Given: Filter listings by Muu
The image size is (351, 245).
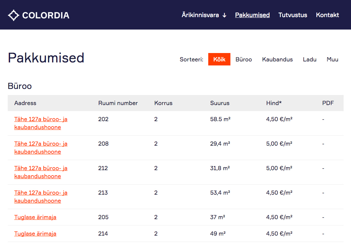Looking at the screenshot, I should [332, 59].
